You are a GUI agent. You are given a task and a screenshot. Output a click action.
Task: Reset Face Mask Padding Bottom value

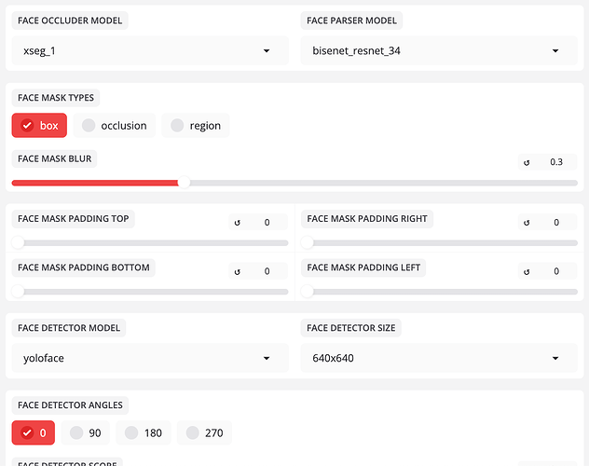click(x=238, y=271)
